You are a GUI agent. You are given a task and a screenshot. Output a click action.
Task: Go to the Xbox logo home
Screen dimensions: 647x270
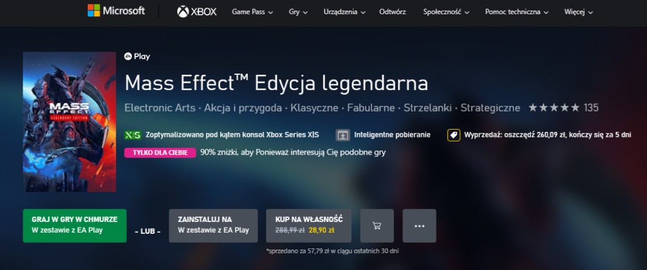tap(197, 11)
